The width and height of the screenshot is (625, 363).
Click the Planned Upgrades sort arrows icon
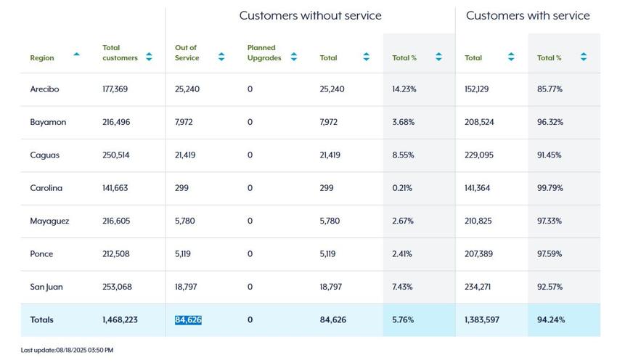pos(294,57)
